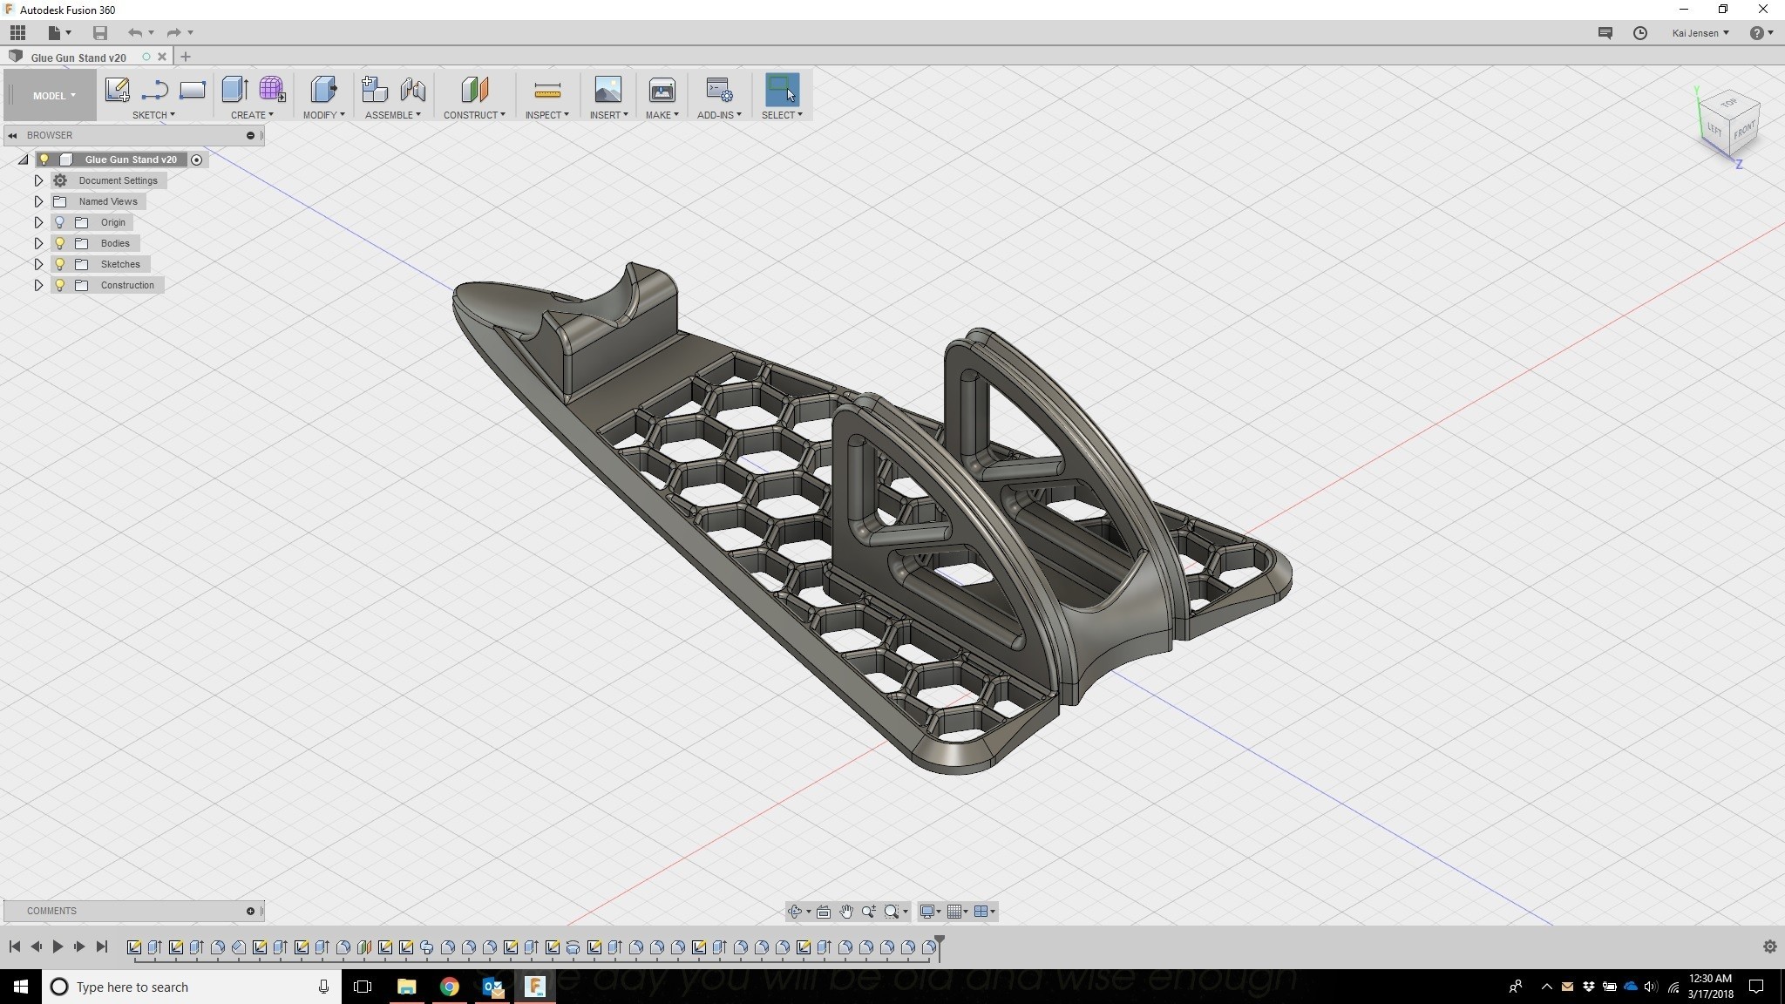
Task: Toggle visibility lightbulb for Bodies folder
Action: point(60,243)
